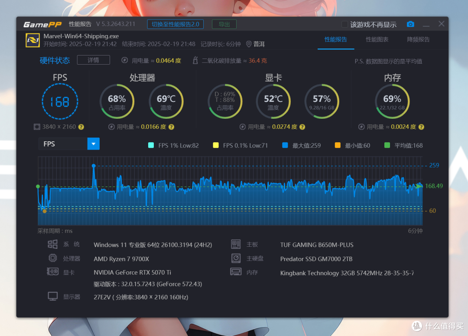
Task: Click help icon next to 3840 x 2160
Action: pos(81,127)
